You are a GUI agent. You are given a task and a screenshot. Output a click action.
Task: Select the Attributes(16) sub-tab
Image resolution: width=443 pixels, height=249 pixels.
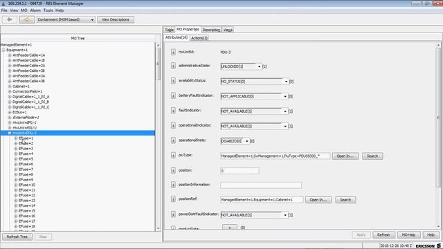tap(177, 37)
